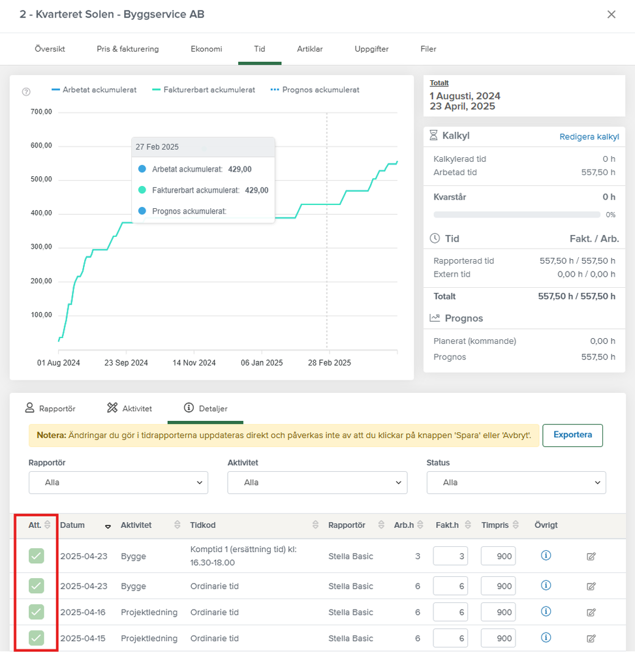
Task: Edit the 2025-04-15 Projektledning entry
Action: click(591, 638)
